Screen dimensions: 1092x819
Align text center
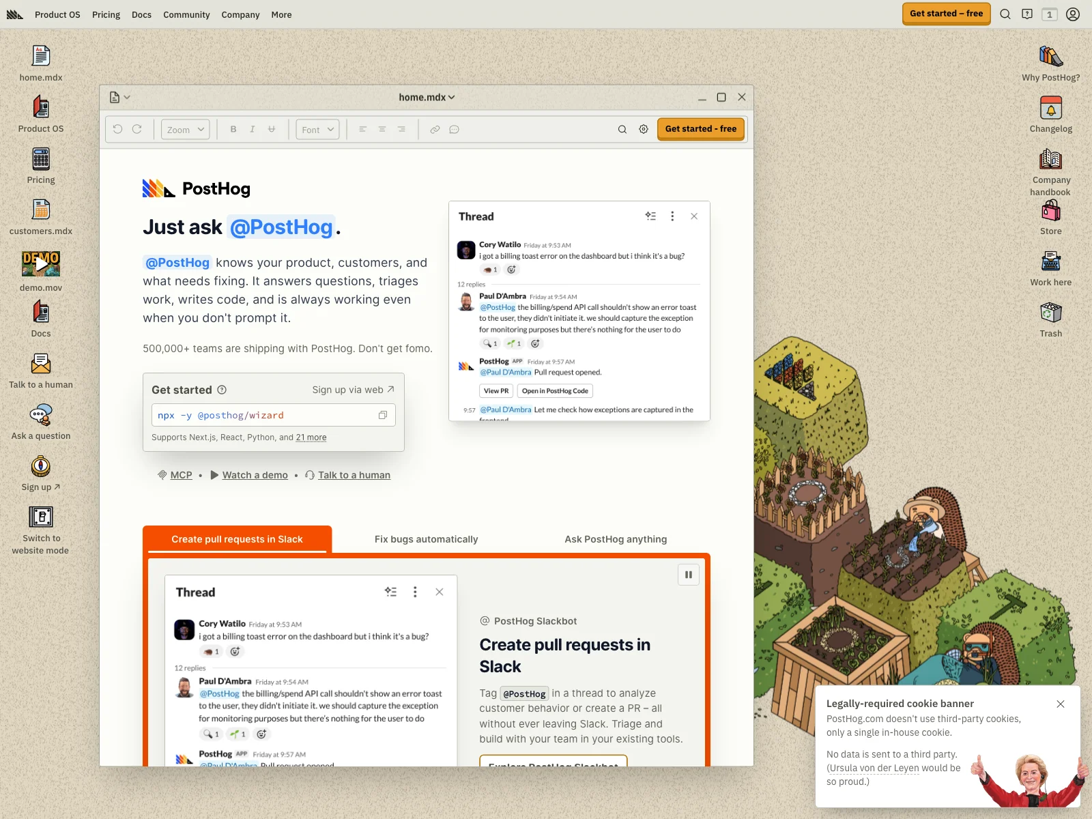(382, 129)
